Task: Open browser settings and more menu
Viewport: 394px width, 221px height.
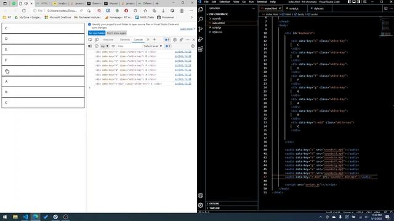Action: click(x=191, y=11)
